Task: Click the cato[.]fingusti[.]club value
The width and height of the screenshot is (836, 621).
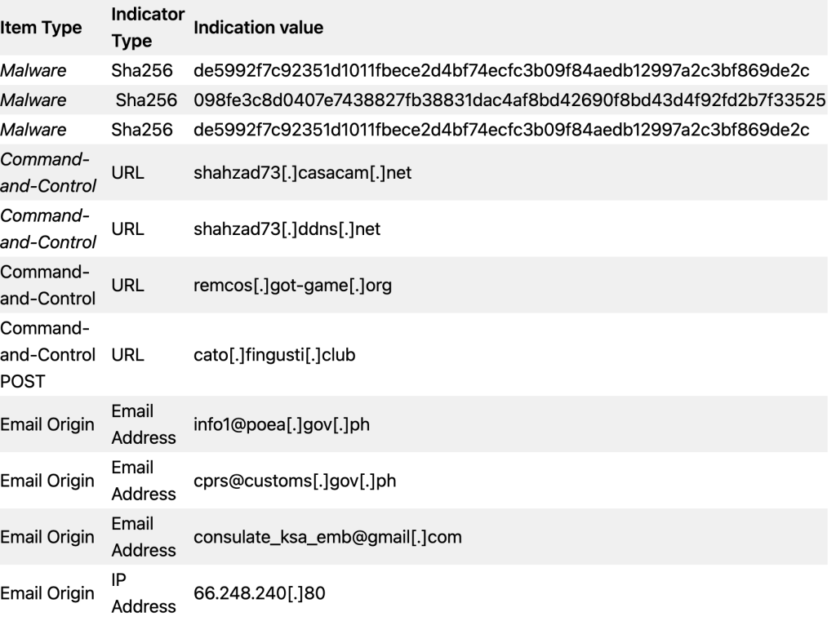Action: (274, 355)
